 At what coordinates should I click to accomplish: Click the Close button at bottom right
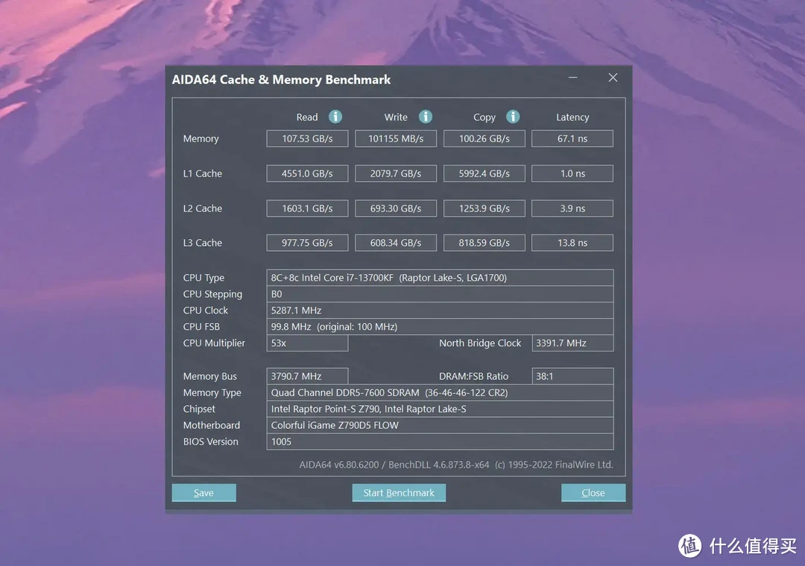click(x=593, y=493)
